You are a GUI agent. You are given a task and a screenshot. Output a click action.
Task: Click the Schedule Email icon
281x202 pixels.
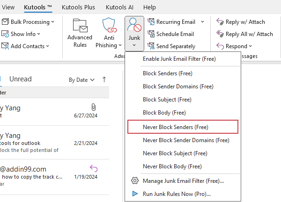click(x=151, y=34)
